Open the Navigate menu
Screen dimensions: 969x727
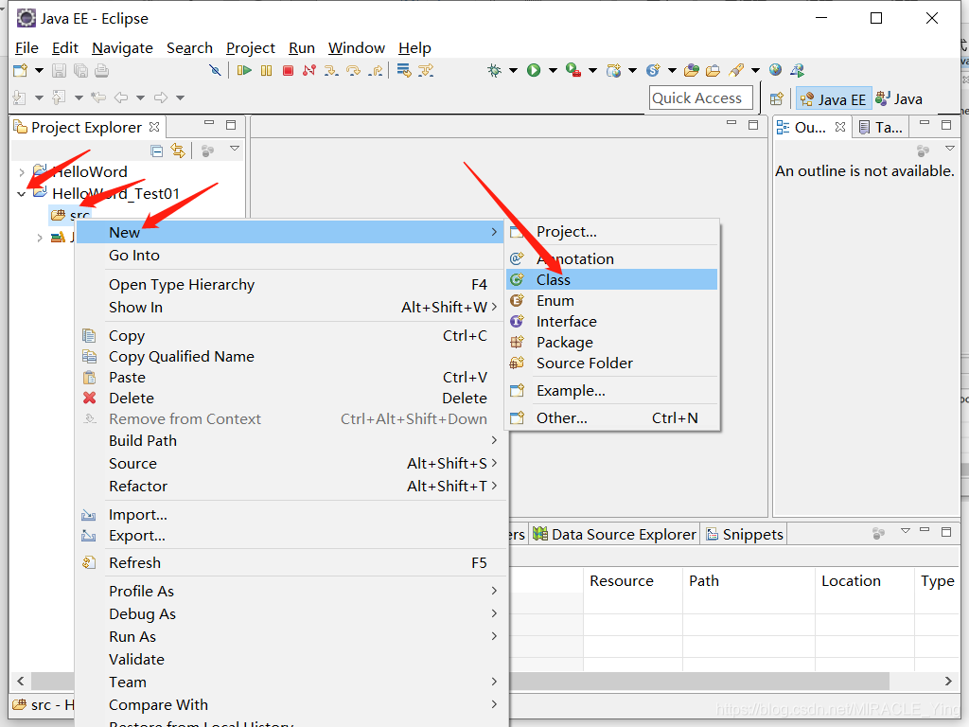coord(122,48)
